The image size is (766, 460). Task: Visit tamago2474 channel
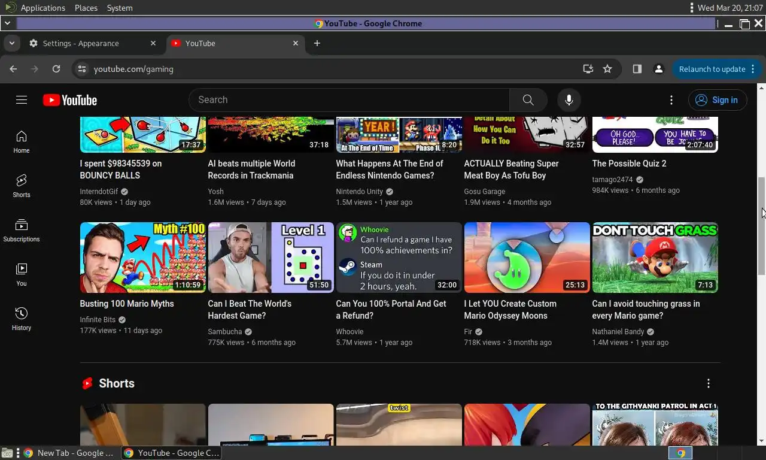[612, 180]
